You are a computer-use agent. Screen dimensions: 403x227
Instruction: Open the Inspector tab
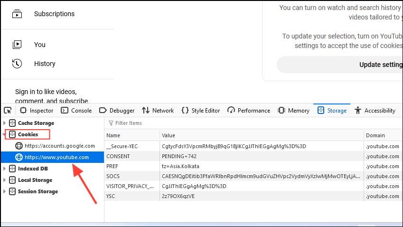click(37, 111)
